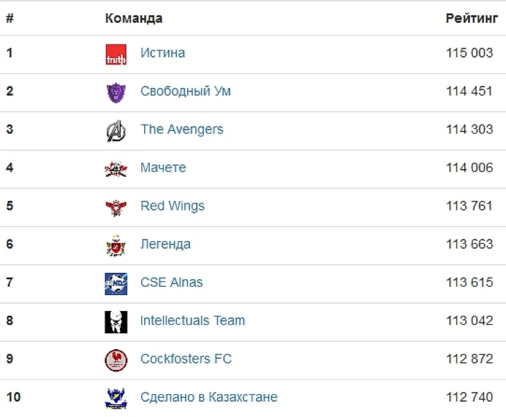
Task: Click the Cockfosters FC rooster badge
Action: (x=116, y=360)
